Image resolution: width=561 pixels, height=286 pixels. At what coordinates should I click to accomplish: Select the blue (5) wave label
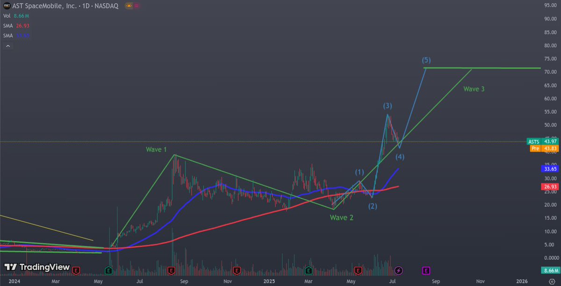[426, 60]
